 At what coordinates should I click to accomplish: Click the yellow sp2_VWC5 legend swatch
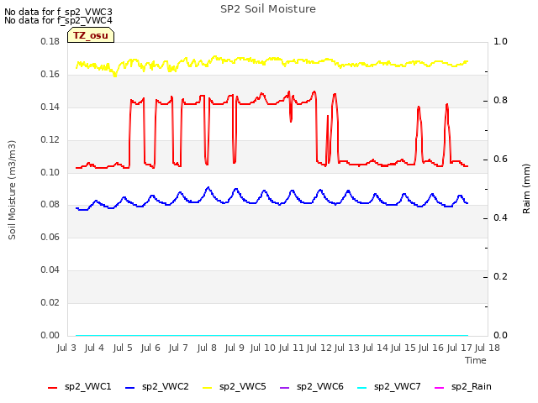pos(208,388)
